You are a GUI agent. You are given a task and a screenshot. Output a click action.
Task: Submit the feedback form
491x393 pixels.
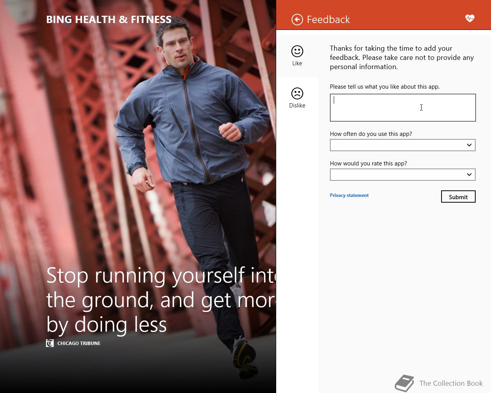point(458,196)
